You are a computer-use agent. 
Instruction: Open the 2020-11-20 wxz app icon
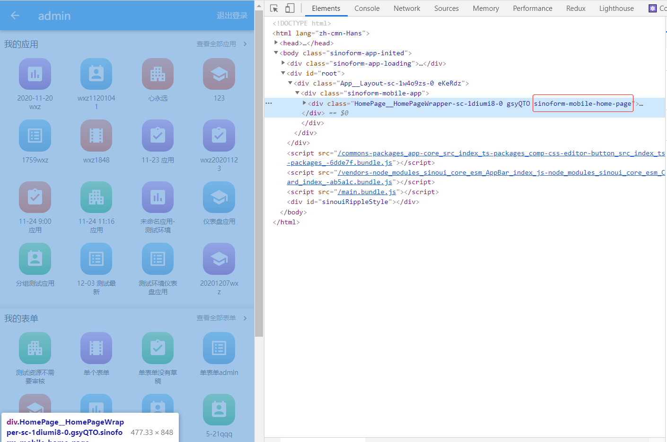35,74
